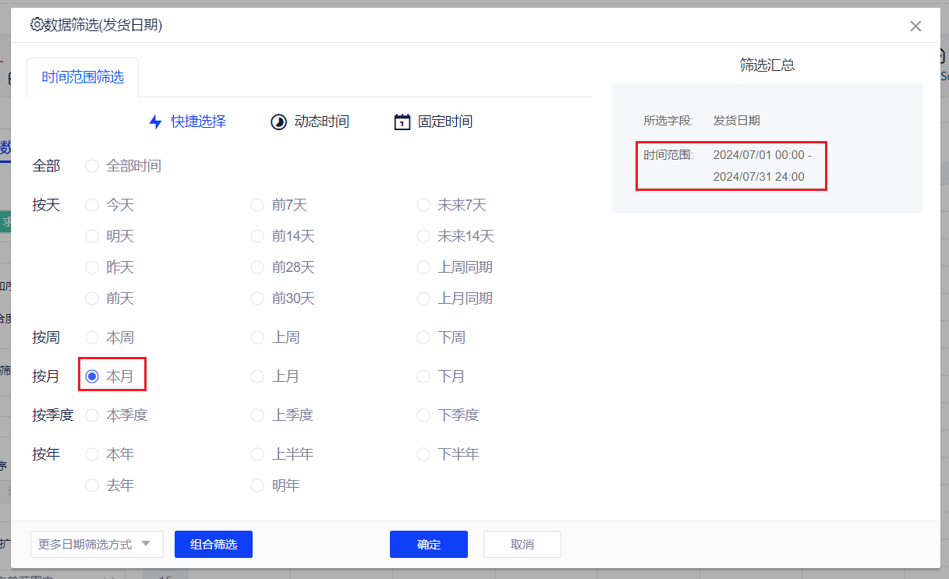
Task: Choose 未来14天 radio option
Action: pos(423,236)
